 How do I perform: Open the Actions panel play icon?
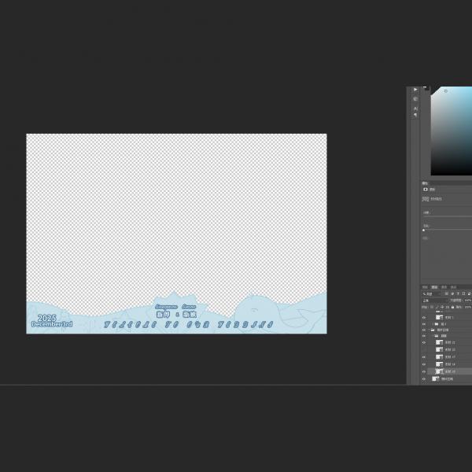pyautogui.click(x=415, y=90)
